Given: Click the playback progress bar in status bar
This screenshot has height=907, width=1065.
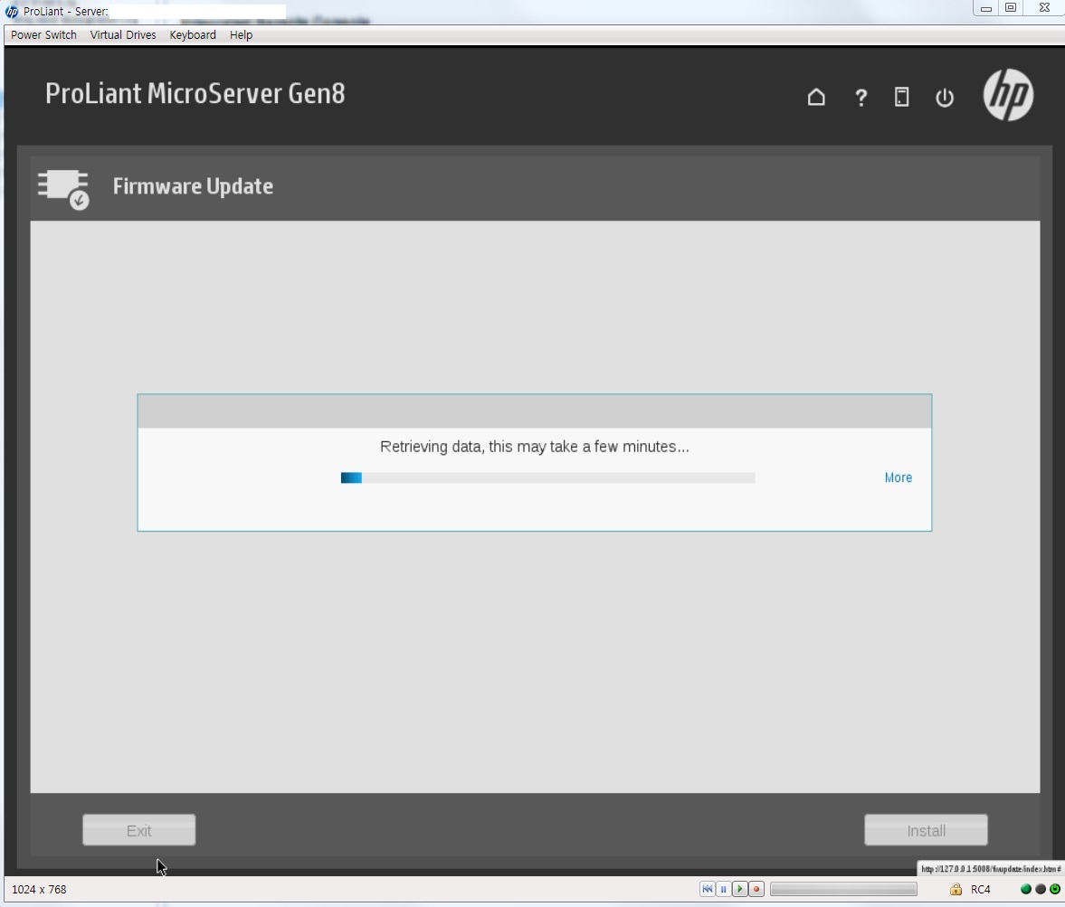Looking at the screenshot, I should [x=843, y=889].
